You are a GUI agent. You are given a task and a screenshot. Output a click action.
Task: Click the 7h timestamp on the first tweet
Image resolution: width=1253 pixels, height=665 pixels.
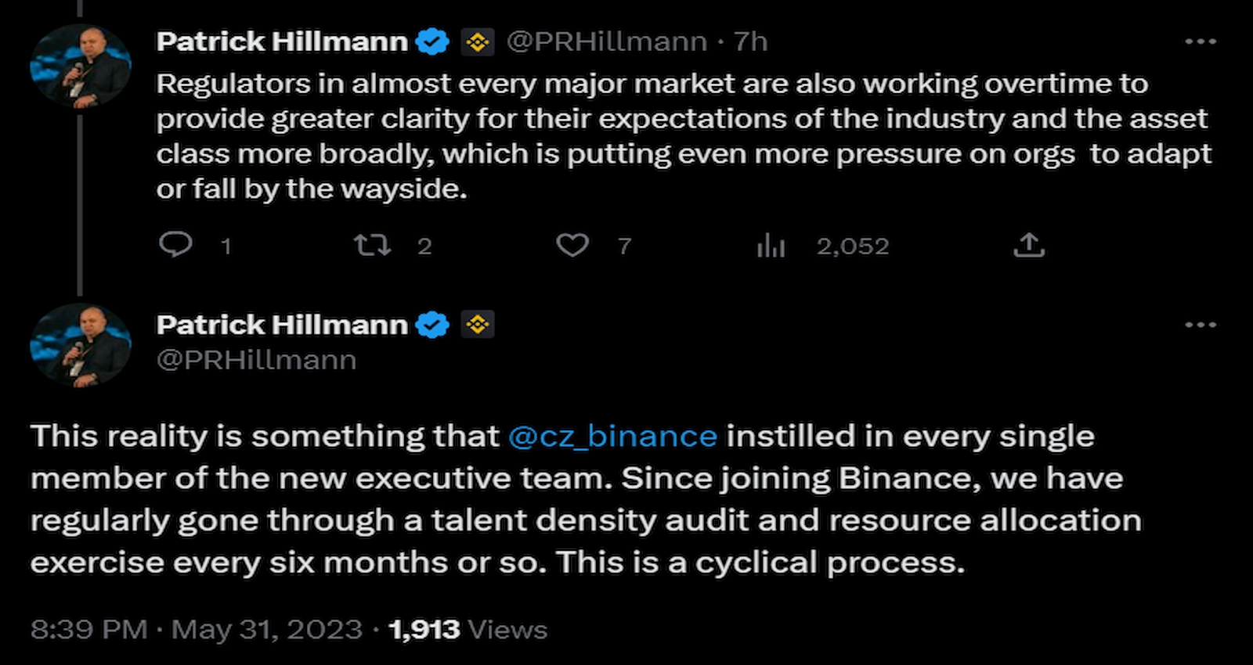[748, 41]
